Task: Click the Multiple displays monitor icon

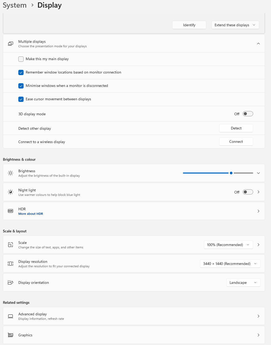Action: point(10,44)
